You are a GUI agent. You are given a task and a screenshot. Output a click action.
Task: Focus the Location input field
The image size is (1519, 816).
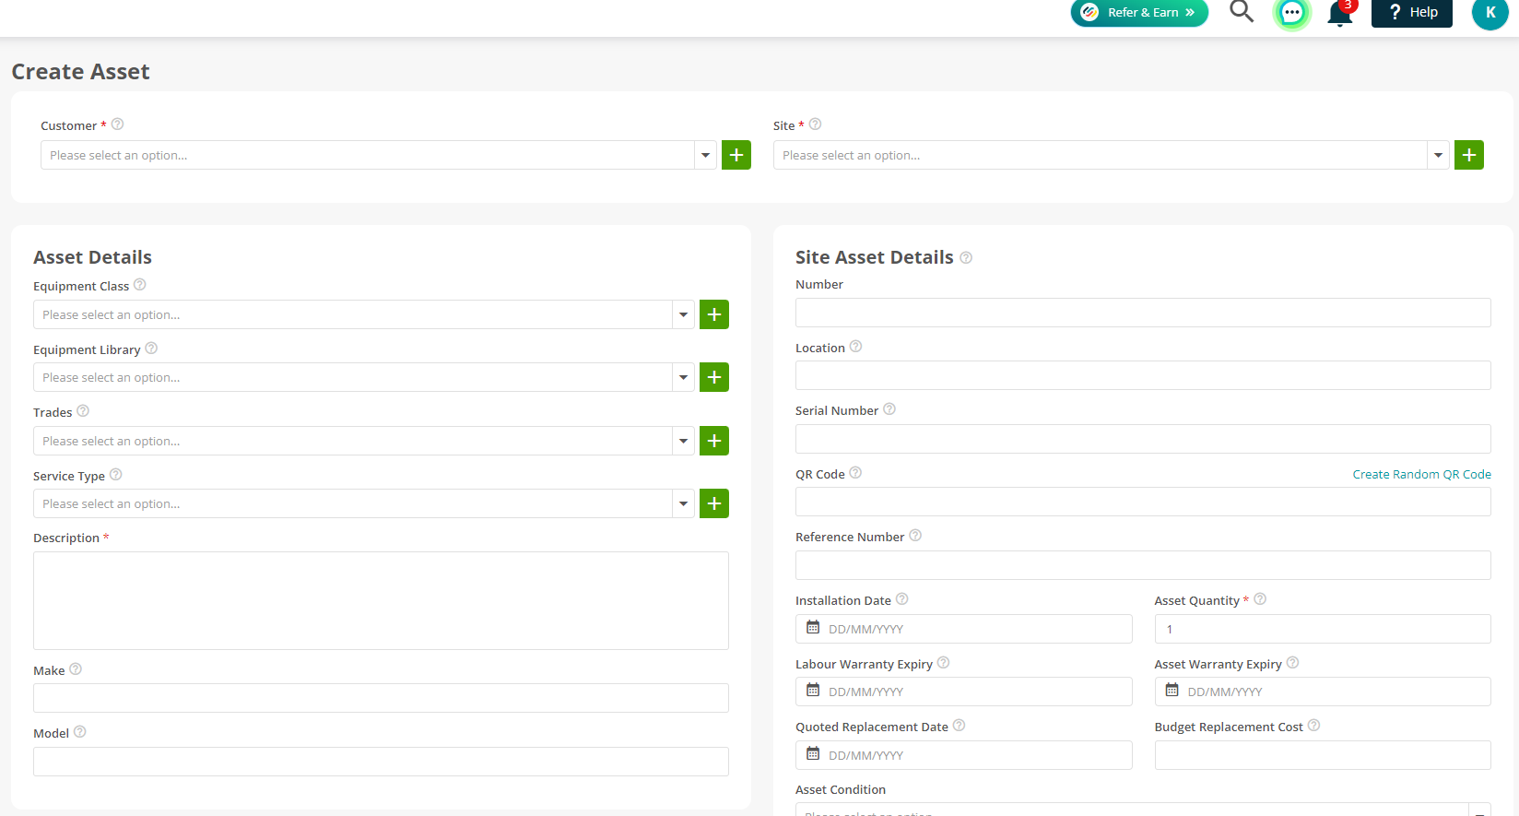pyautogui.click(x=1143, y=375)
